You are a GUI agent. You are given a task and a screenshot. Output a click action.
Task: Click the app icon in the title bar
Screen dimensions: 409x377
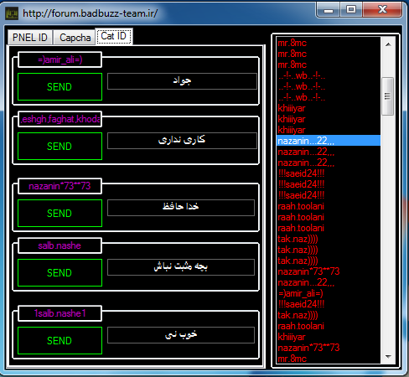(x=12, y=13)
